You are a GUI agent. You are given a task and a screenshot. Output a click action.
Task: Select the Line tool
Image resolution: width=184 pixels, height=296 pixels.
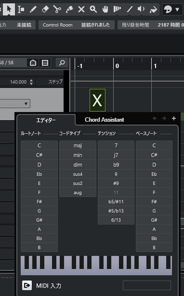pyautogui.click(x=130, y=9)
